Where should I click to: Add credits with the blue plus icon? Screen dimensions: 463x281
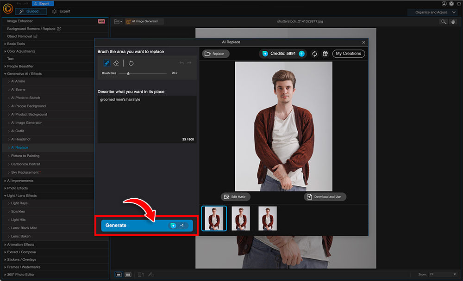coord(301,54)
